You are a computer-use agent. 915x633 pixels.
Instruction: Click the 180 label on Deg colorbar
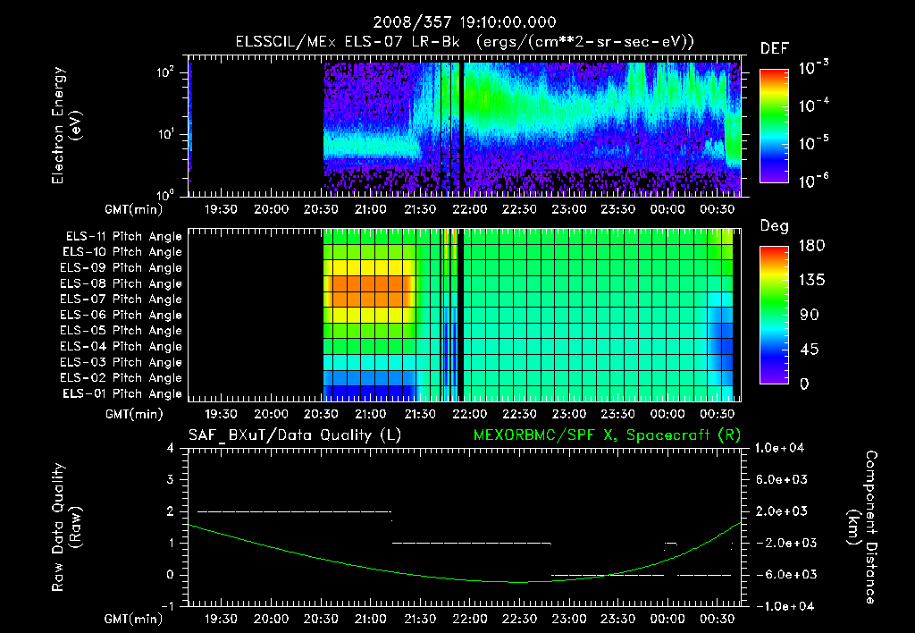pos(811,246)
